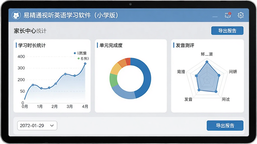
Task: Click the line chart's highest point at 4月
Action: pyautogui.click(x=85, y=64)
